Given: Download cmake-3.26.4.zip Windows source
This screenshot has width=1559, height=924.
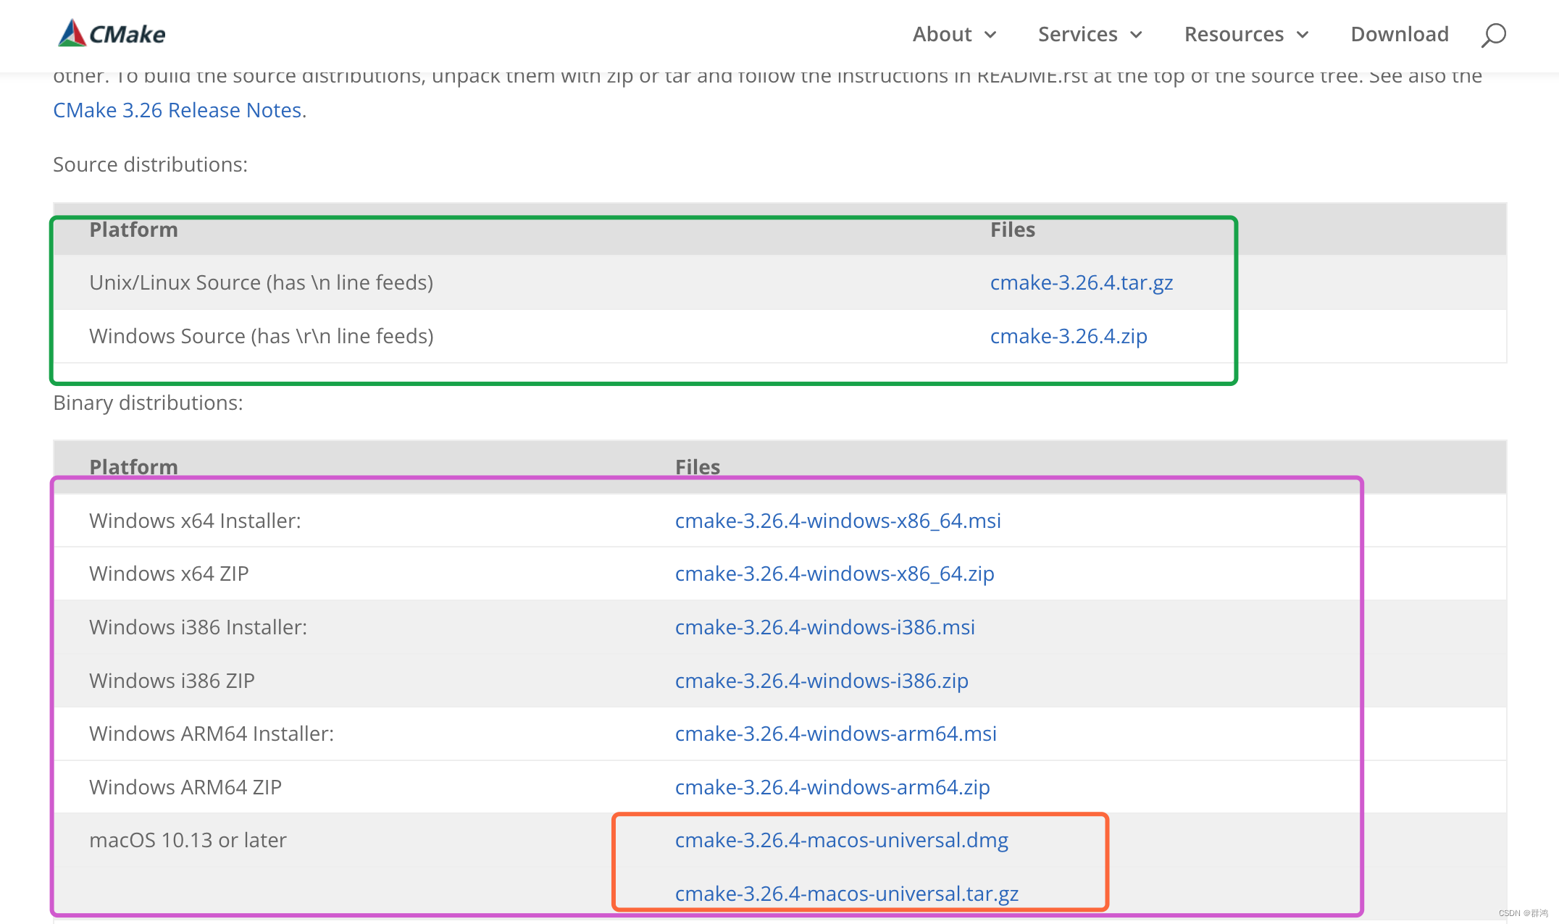Looking at the screenshot, I should pyautogui.click(x=1068, y=336).
